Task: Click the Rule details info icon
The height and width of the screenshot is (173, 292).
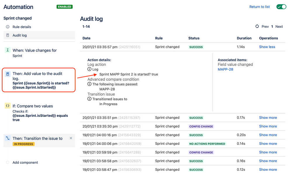Action: (8, 27)
